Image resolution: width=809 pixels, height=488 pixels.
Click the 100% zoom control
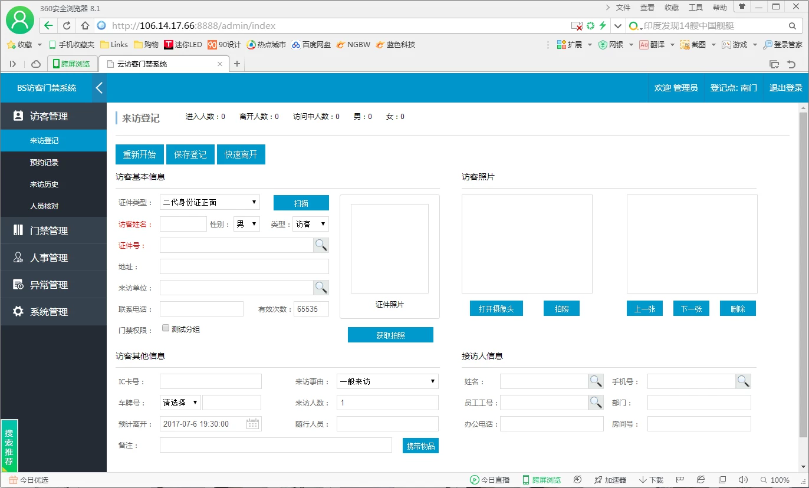click(x=775, y=480)
